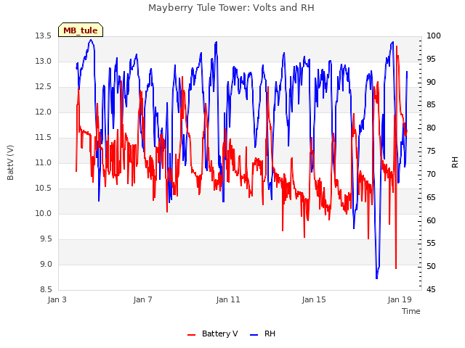Click the 13.0 left axis tick value

coord(44,62)
